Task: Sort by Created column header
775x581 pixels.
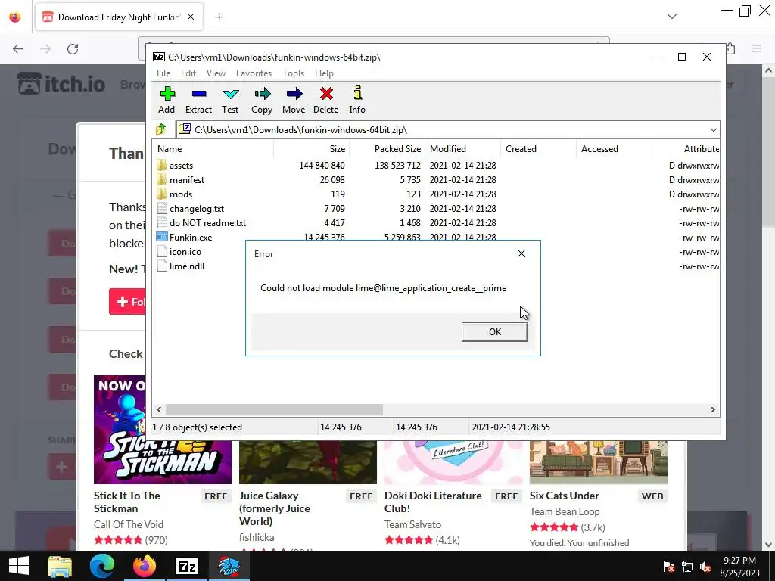Action: coord(538,149)
